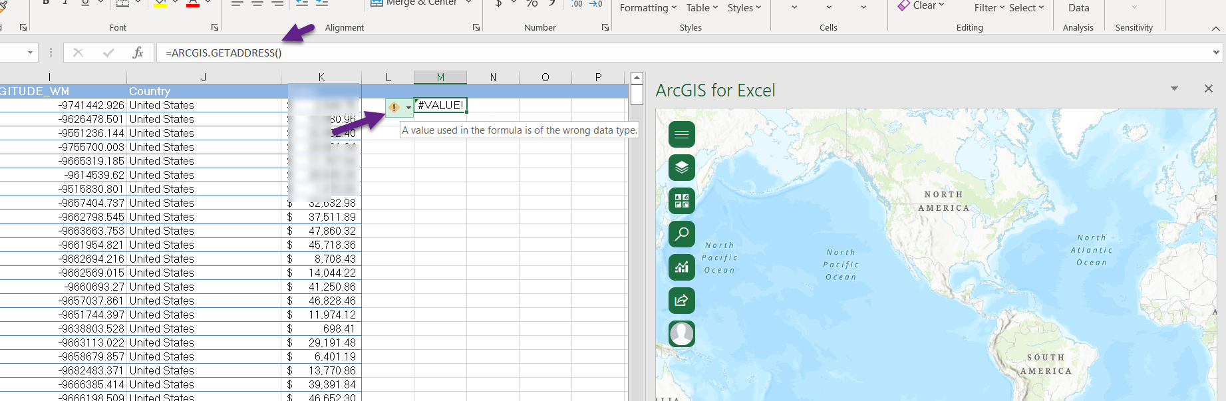Click the yellow fill color button
This screenshot has height=401, width=1226.
[160, 3]
